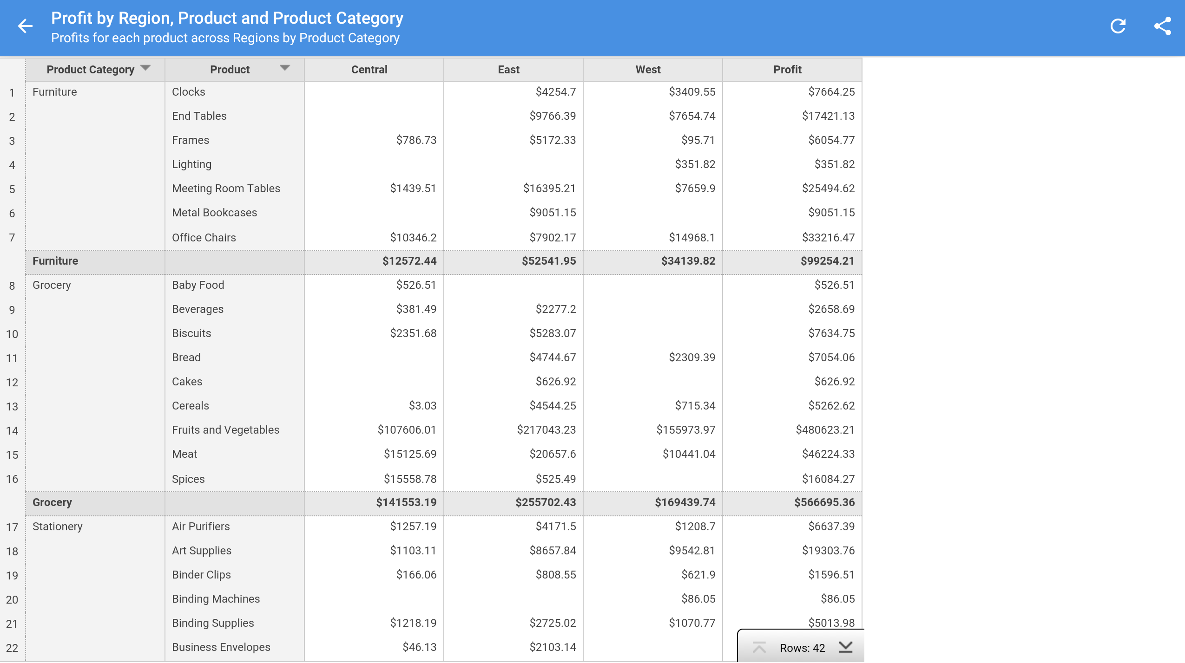1185x663 pixels.
Task: Click the back arrow icon
Action: point(25,26)
